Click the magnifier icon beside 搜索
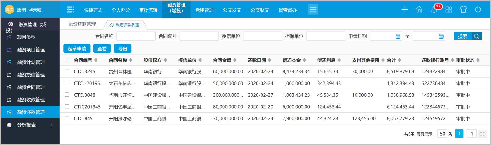The image size is (491, 145). pos(477,36)
